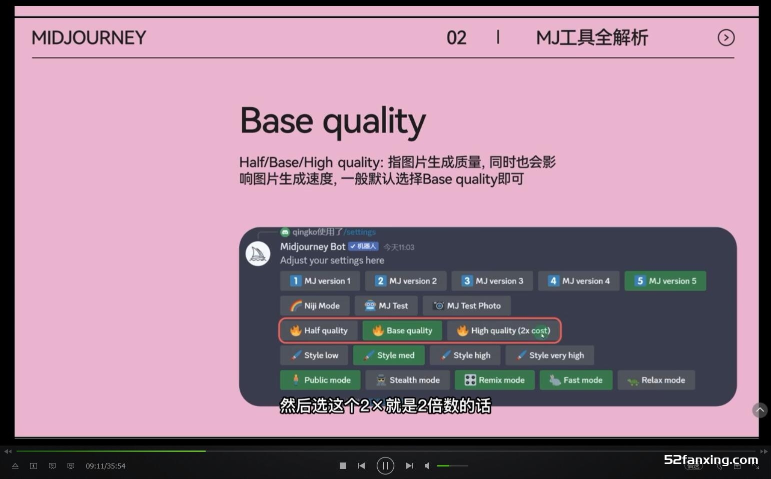Mute the player speaker icon

point(427,465)
